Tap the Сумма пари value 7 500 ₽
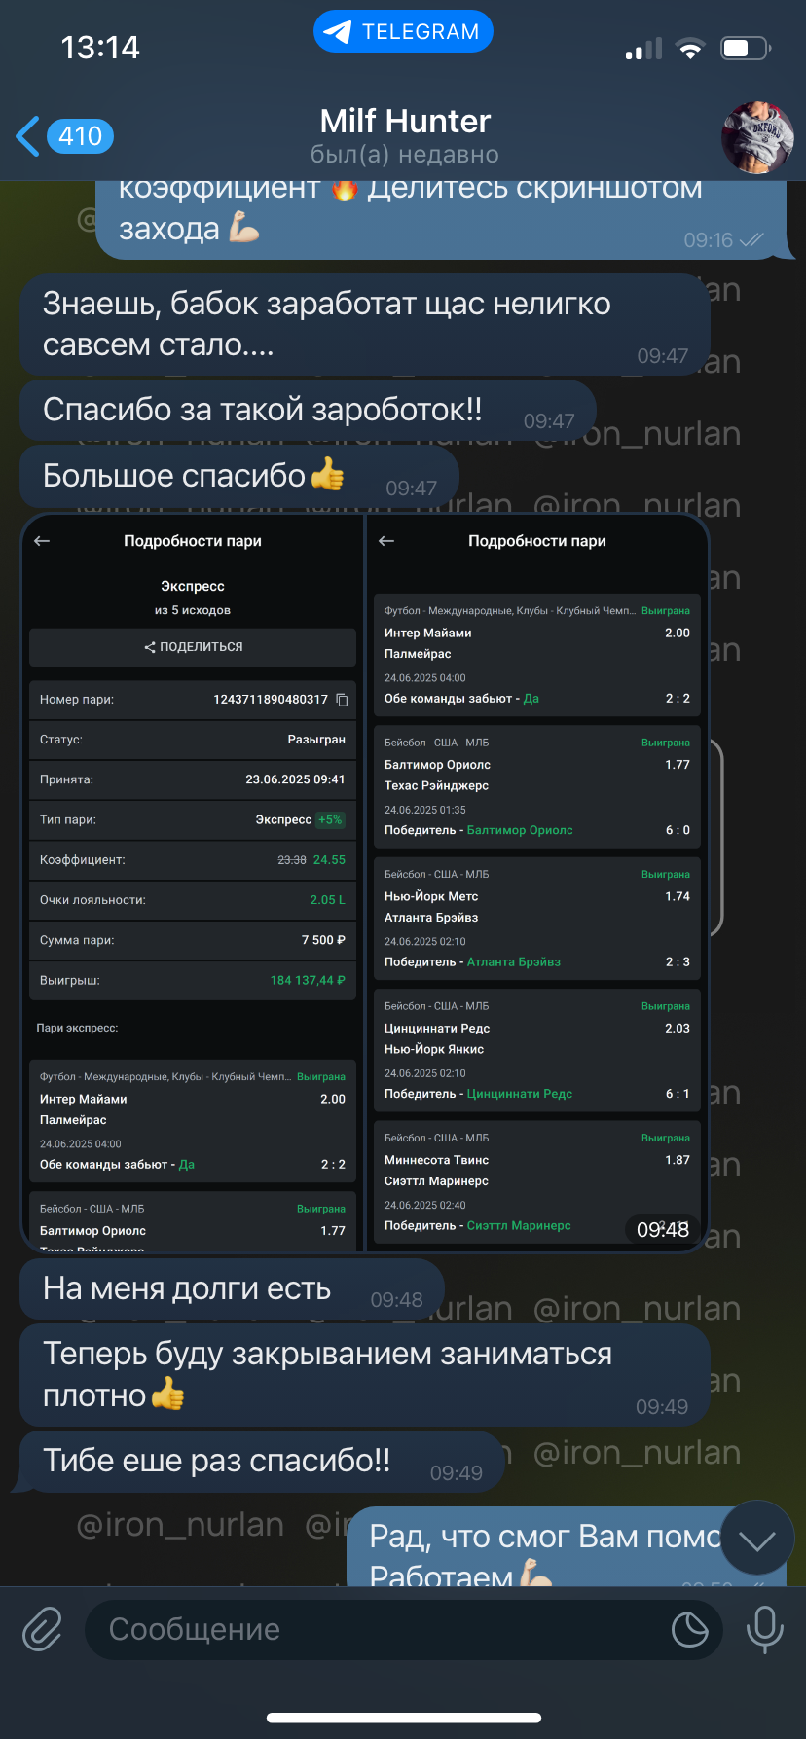The image size is (806, 1739). 323,940
